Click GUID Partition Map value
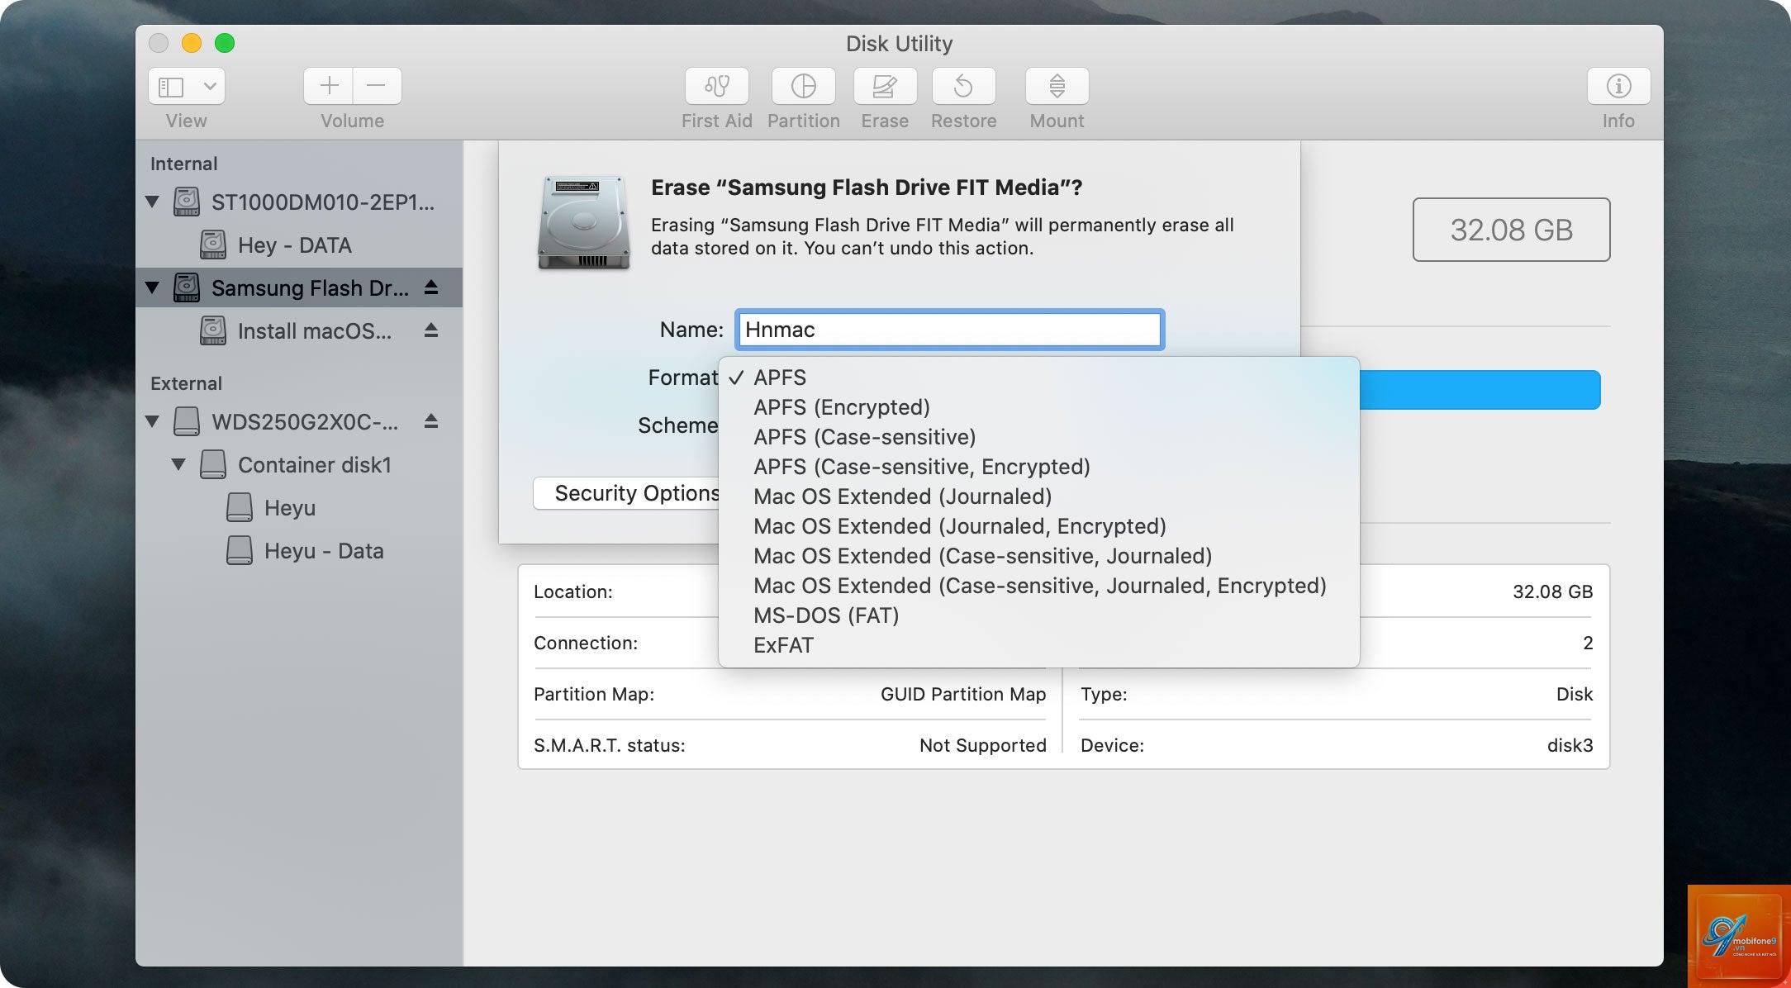 [963, 694]
